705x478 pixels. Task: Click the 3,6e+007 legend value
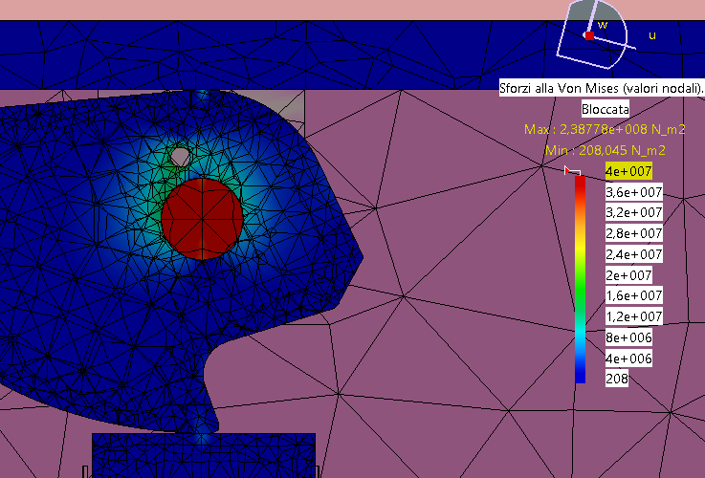click(x=633, y=192)
